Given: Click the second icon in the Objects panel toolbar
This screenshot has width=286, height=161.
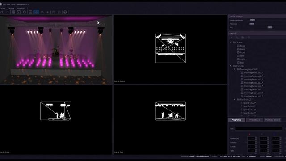Looking at the screenshot, I should [237, 38].
